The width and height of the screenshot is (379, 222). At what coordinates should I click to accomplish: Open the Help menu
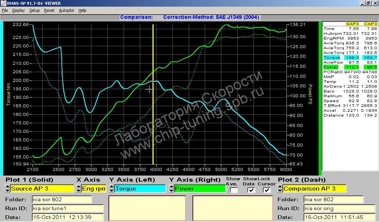[83, 10]
